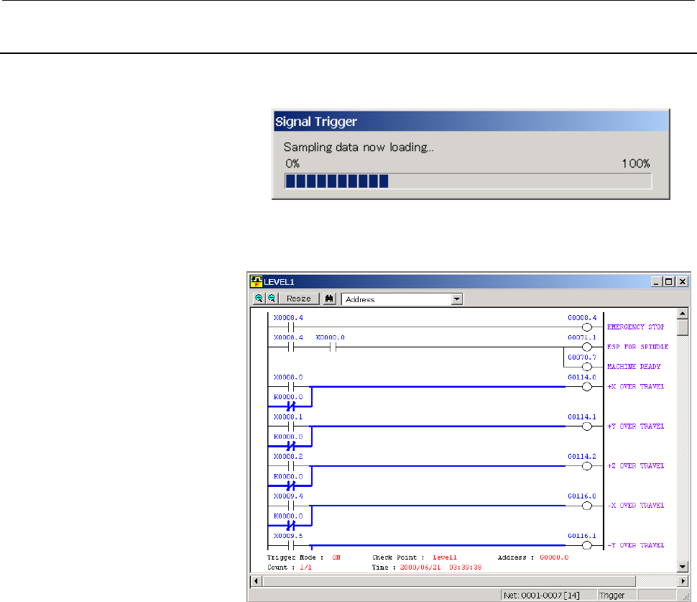Select the G0071.1 ESP FOR SPINDLE coil
Image resolution: width=697 pixels, height=602 pixels.
(586, 346)
